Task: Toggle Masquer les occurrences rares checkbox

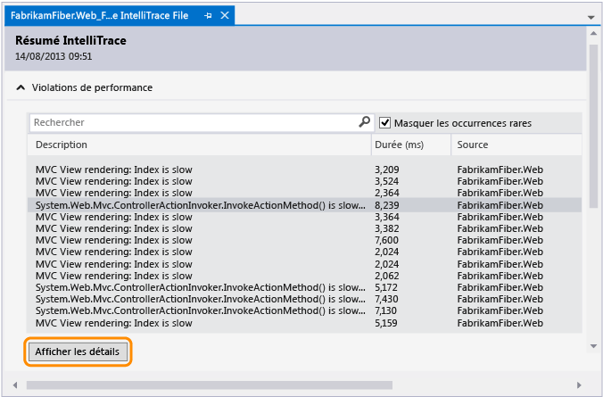Action: pos(385,122)
